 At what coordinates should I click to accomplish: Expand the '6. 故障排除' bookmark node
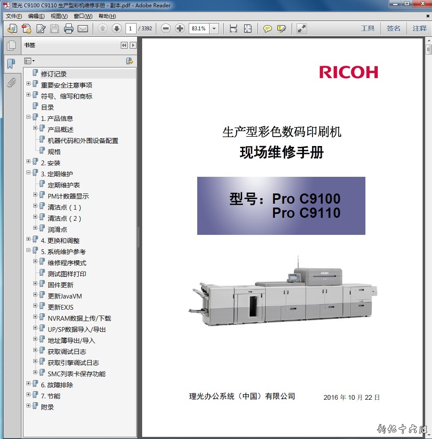[x=29, y=383]
